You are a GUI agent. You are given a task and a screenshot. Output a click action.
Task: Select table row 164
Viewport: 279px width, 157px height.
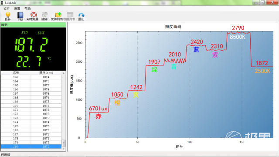point(31,81)
